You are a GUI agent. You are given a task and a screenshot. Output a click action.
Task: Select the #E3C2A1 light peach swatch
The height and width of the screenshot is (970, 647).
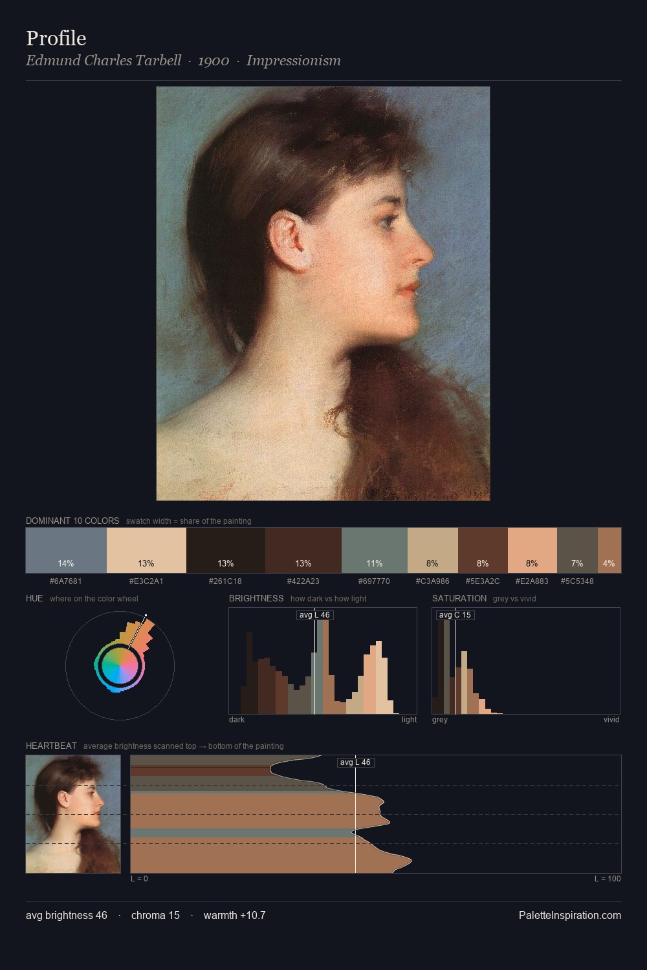click(146, 550)
